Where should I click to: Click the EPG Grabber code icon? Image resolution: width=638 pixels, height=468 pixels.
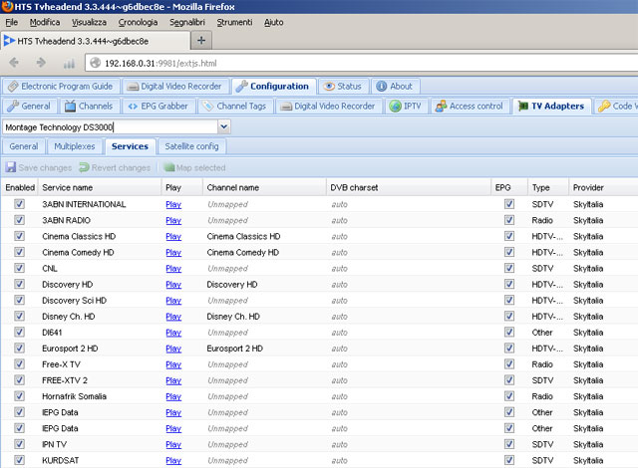pyautogui.click(x=133, y=107)
